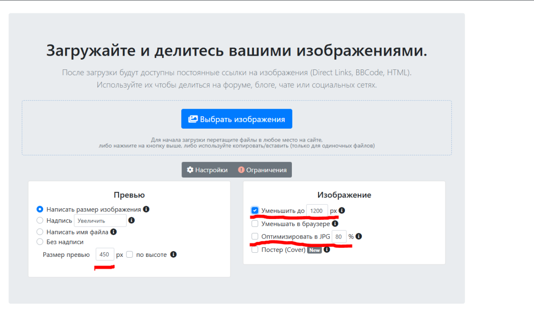The image size is (534, 316).
Task: Uncheck the 'Уменьшить до' checkbox
Action: pyautogui.click(x=255, y=211)
